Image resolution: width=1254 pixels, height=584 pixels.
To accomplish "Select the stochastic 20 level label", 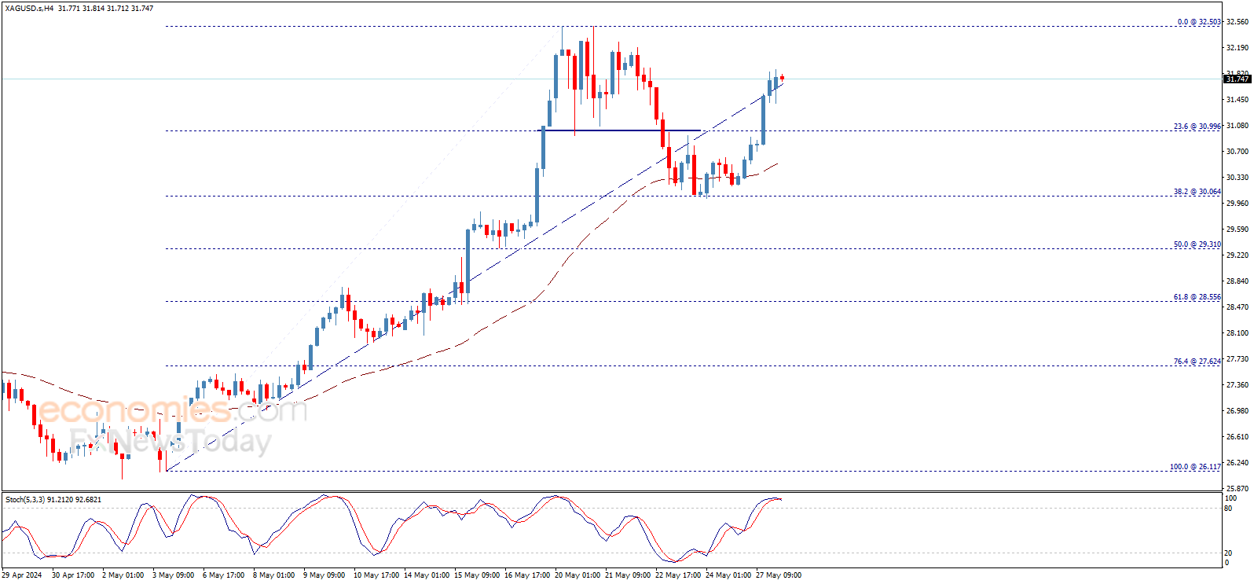I will (1228, 553).
